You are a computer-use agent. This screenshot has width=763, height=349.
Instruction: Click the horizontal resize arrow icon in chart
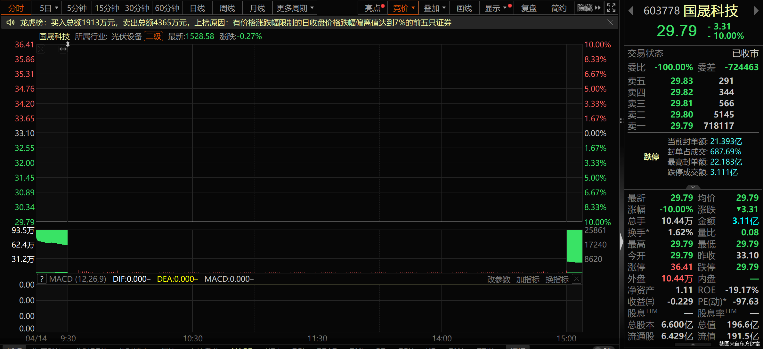pyautogui.click(x=63, y=49)
